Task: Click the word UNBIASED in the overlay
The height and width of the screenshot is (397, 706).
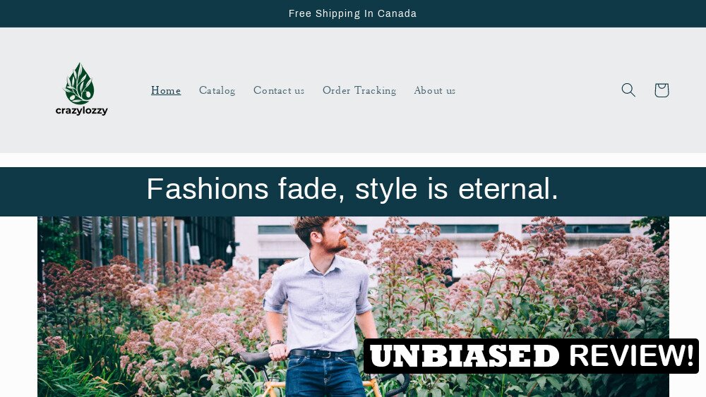Action: pyautogui.click(x=465, y=356)
